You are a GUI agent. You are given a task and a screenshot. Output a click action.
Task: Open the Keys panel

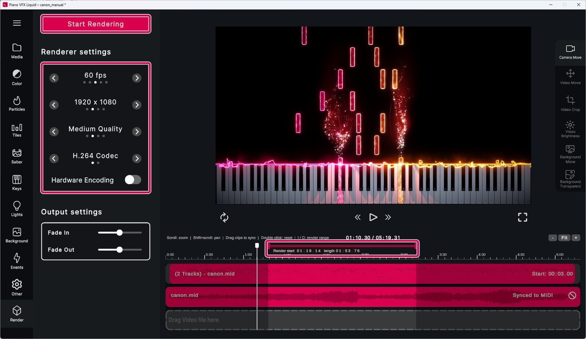[17, 183]
